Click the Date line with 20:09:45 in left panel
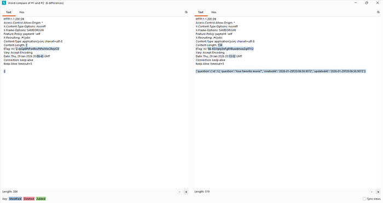 [x=27, y=56]
